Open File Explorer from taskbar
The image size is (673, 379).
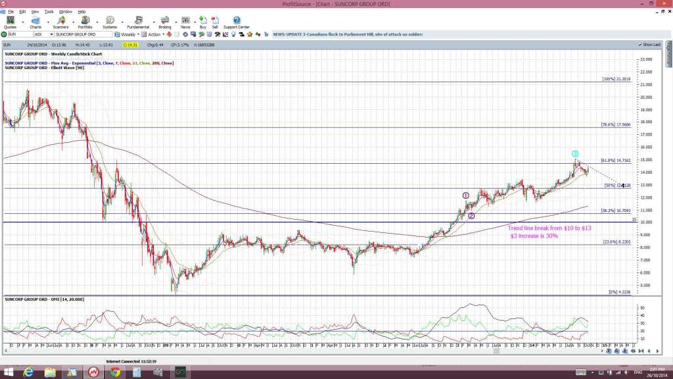pos(50,372)
